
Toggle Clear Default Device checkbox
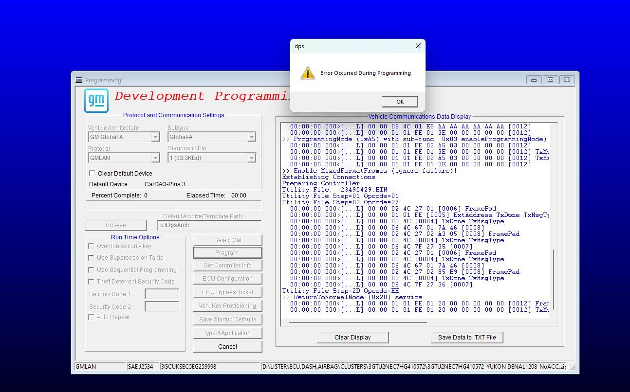point(92,174)
